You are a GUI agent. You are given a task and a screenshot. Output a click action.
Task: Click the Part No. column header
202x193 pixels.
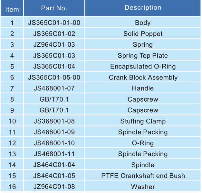(54, 8)
